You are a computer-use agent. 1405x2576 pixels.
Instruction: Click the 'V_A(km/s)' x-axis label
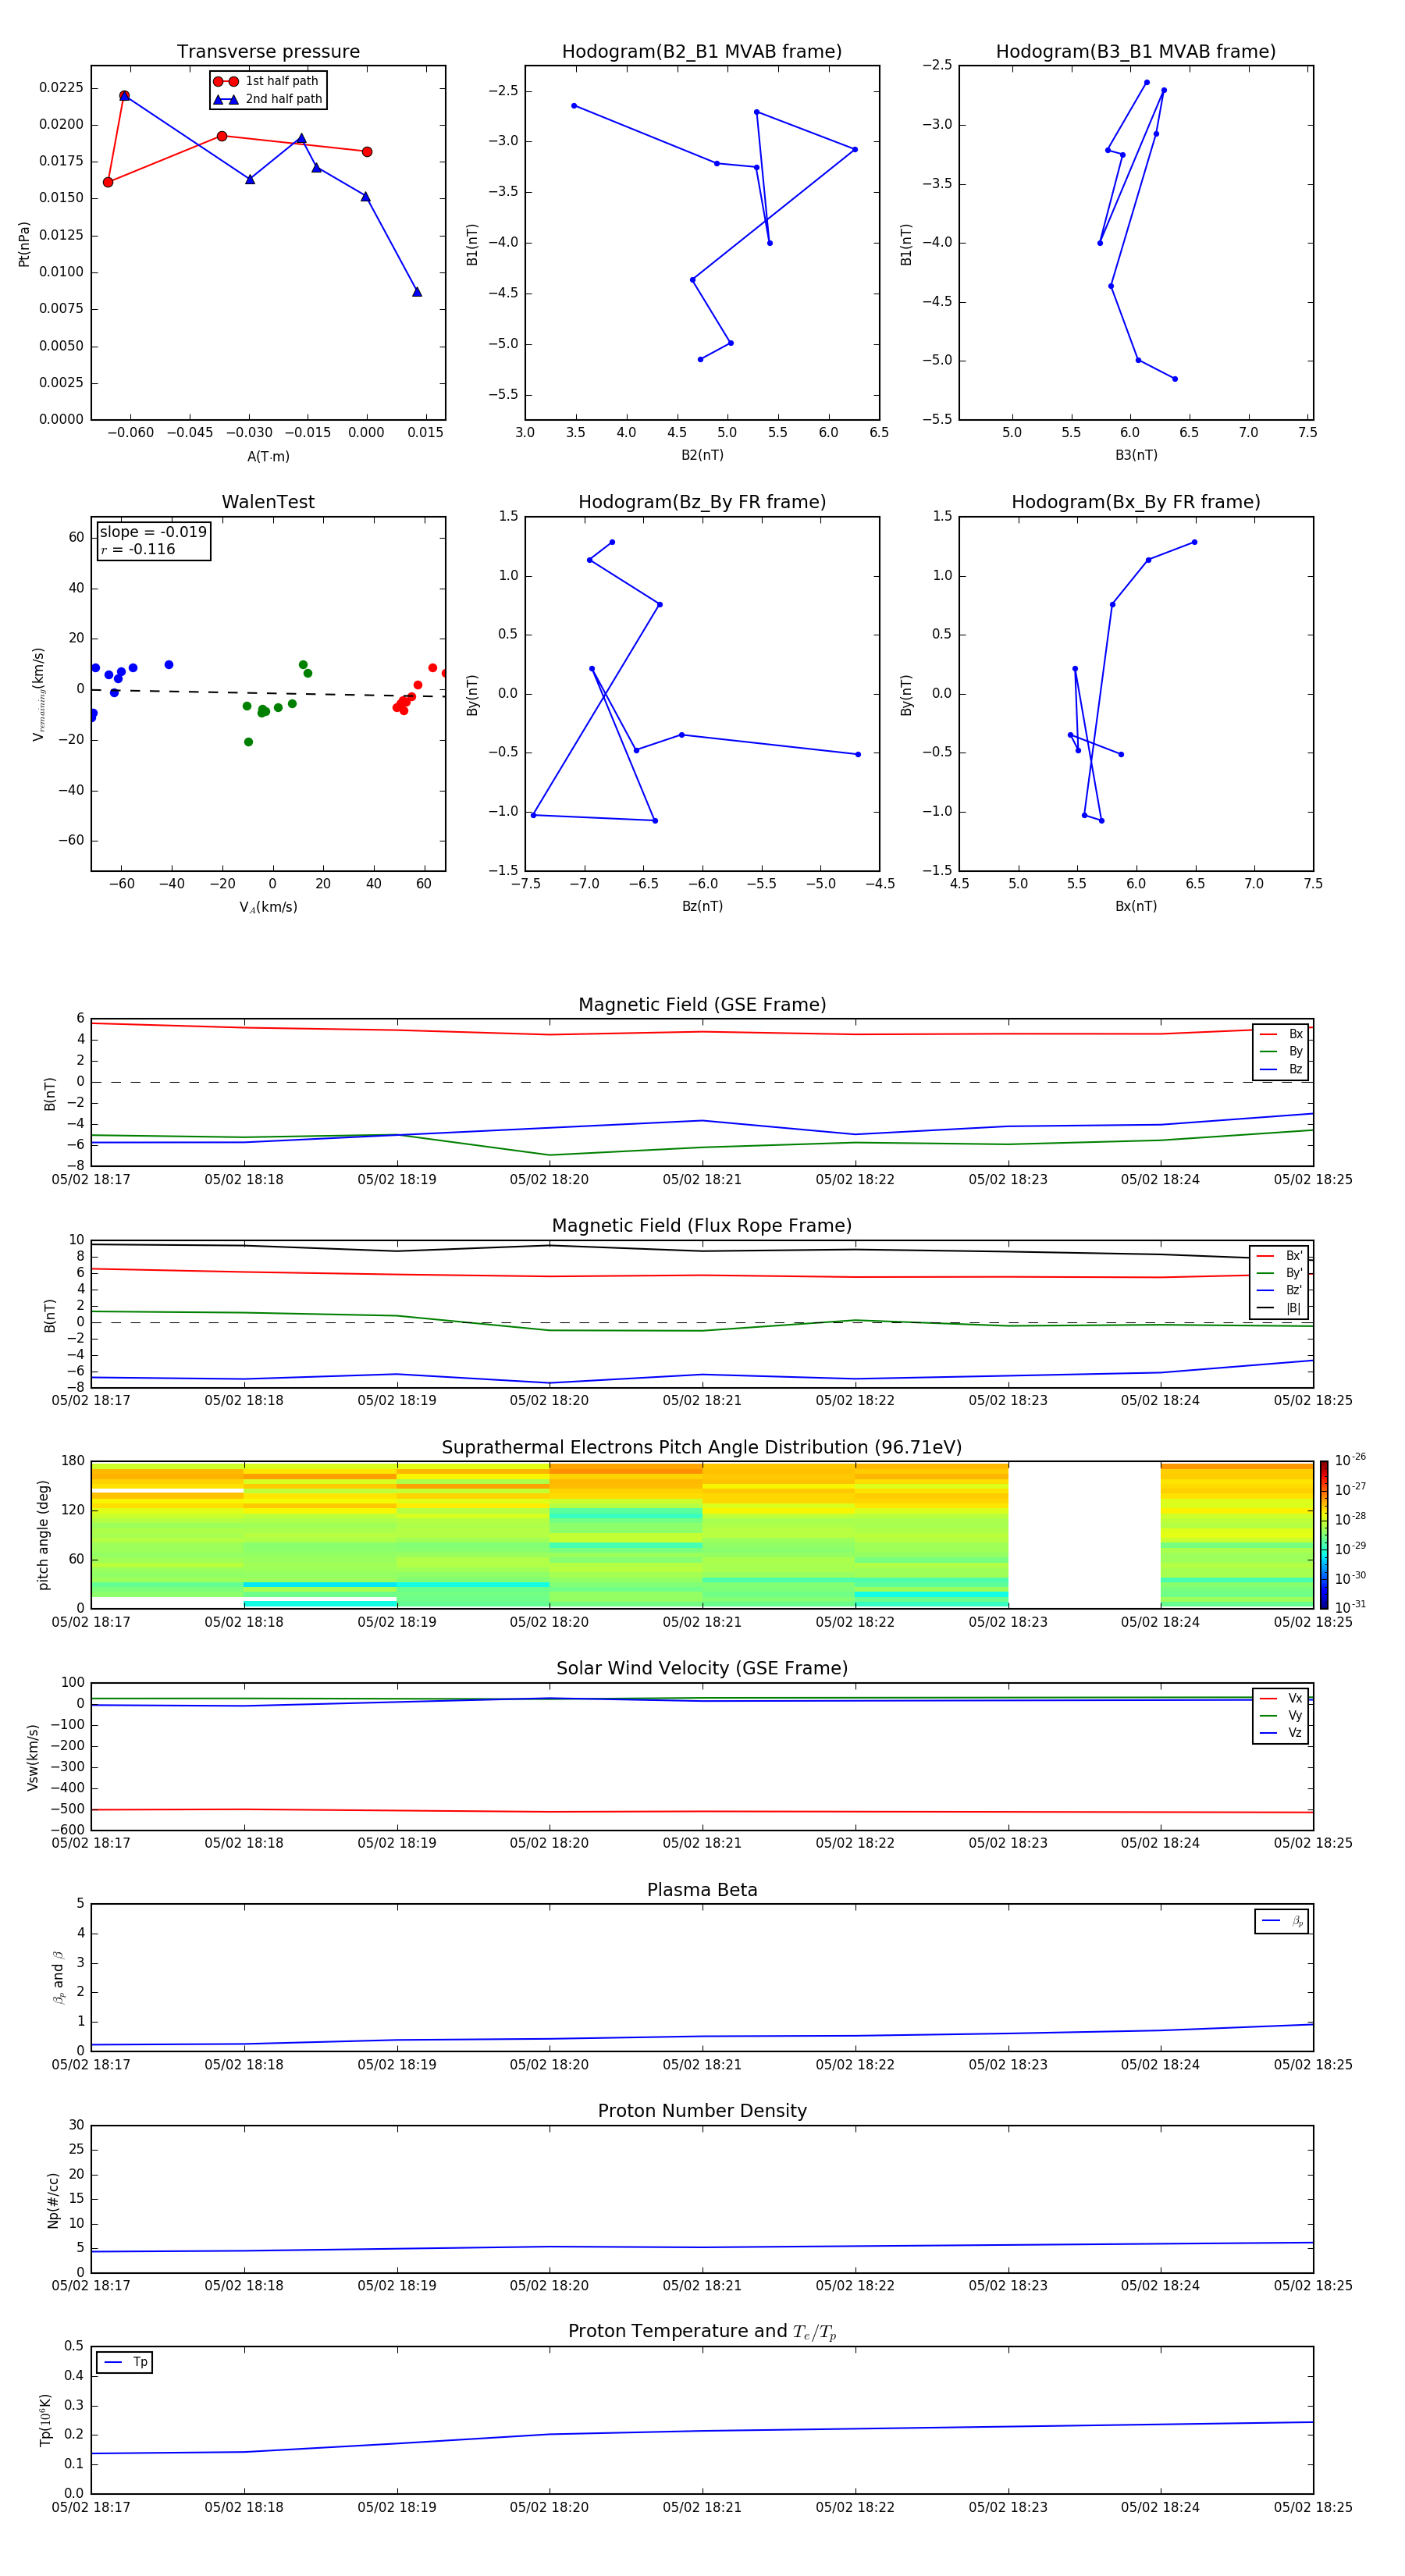[268, 907]
